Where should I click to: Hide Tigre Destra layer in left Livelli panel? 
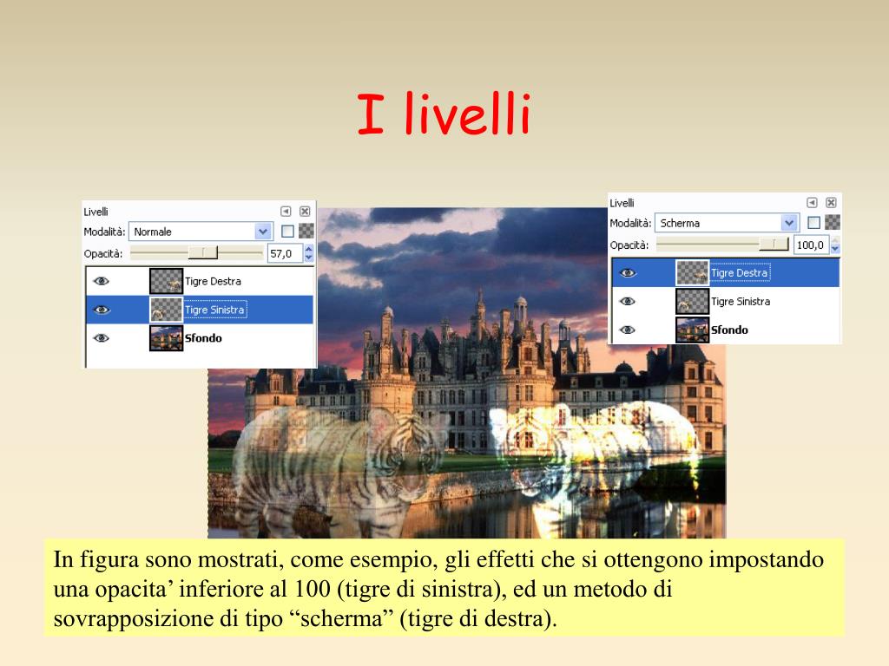pyautogui.click(x=101, y=281)
